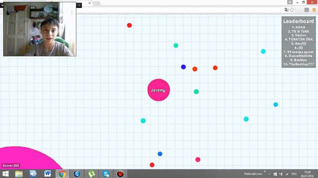
Task: Click the translate page icon
Action: 287,10
